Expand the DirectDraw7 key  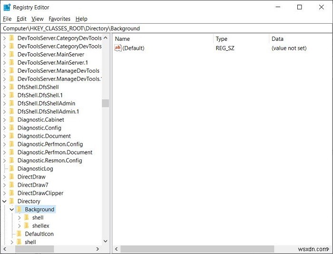point(4,185)
